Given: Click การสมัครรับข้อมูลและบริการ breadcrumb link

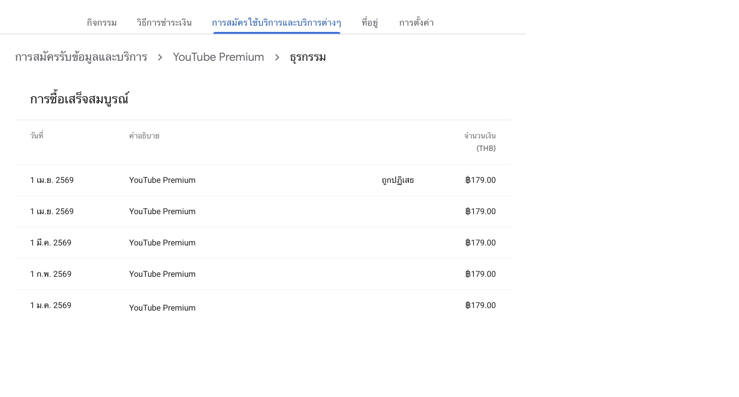Looking at the screenshot, I should [x=81, y=57].
